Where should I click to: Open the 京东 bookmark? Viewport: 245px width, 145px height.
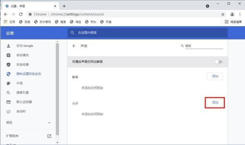click(91, 22)
